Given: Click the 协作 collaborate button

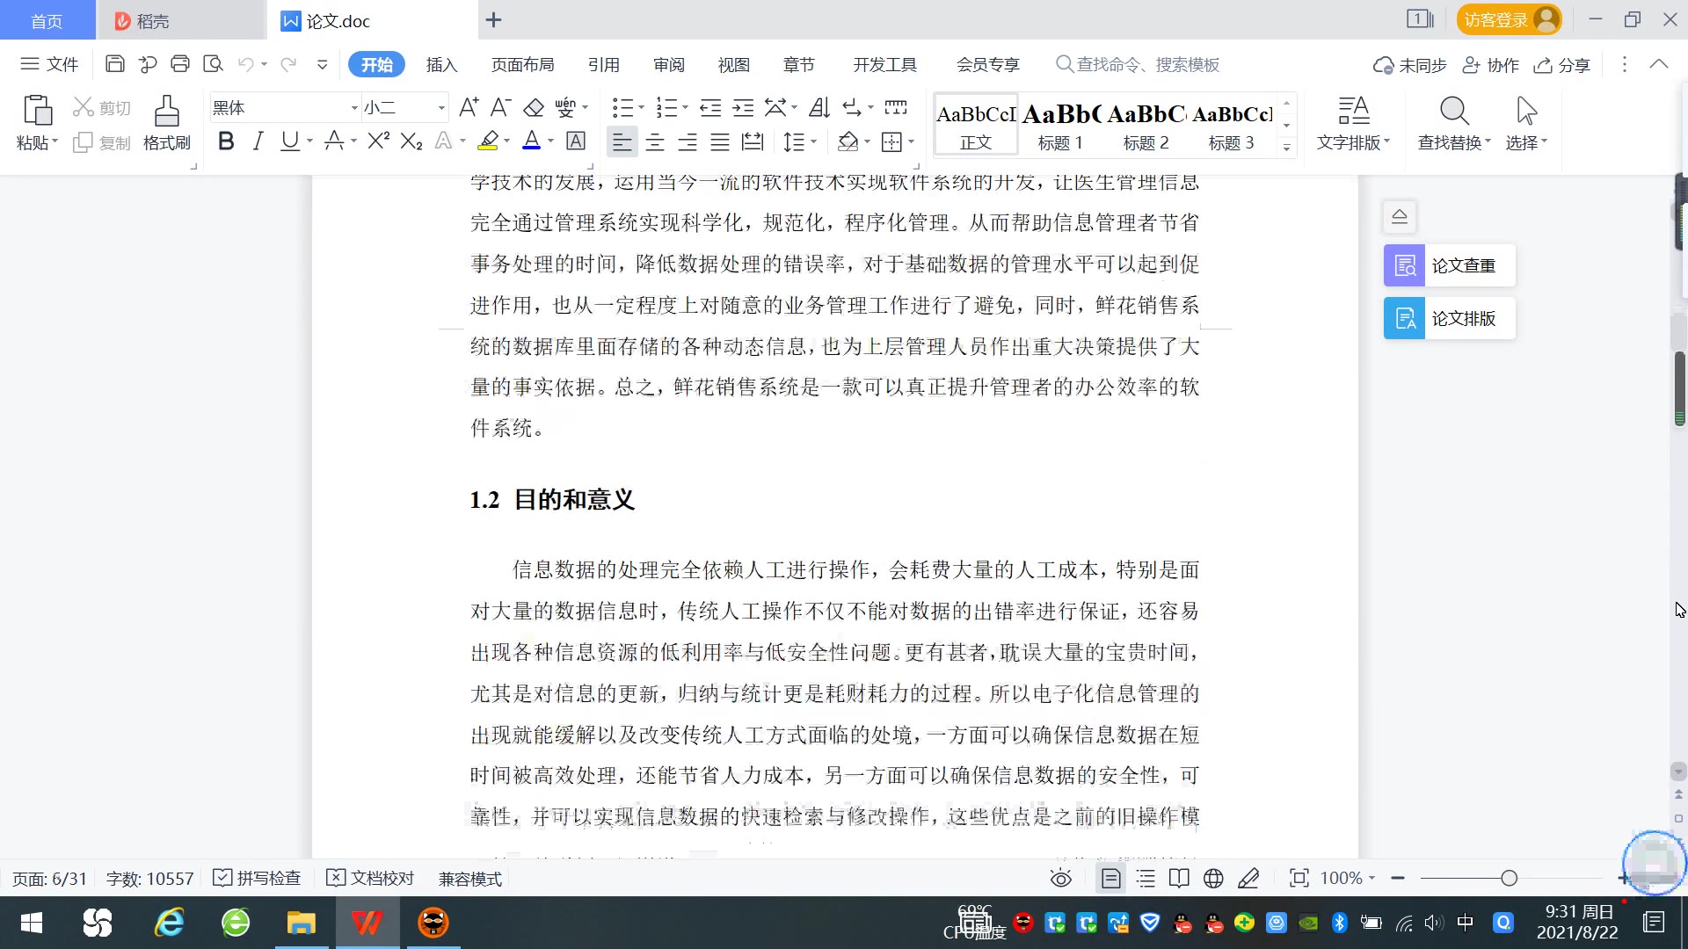Looking at the screenshot, I should pos(1491,65).
